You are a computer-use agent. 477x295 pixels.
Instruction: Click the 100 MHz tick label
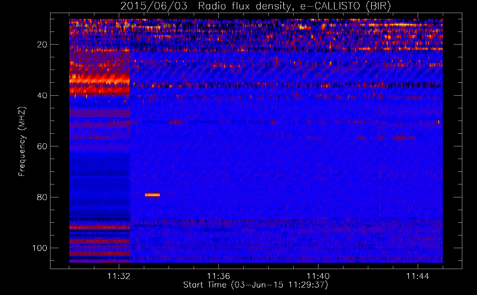[40, 248]
